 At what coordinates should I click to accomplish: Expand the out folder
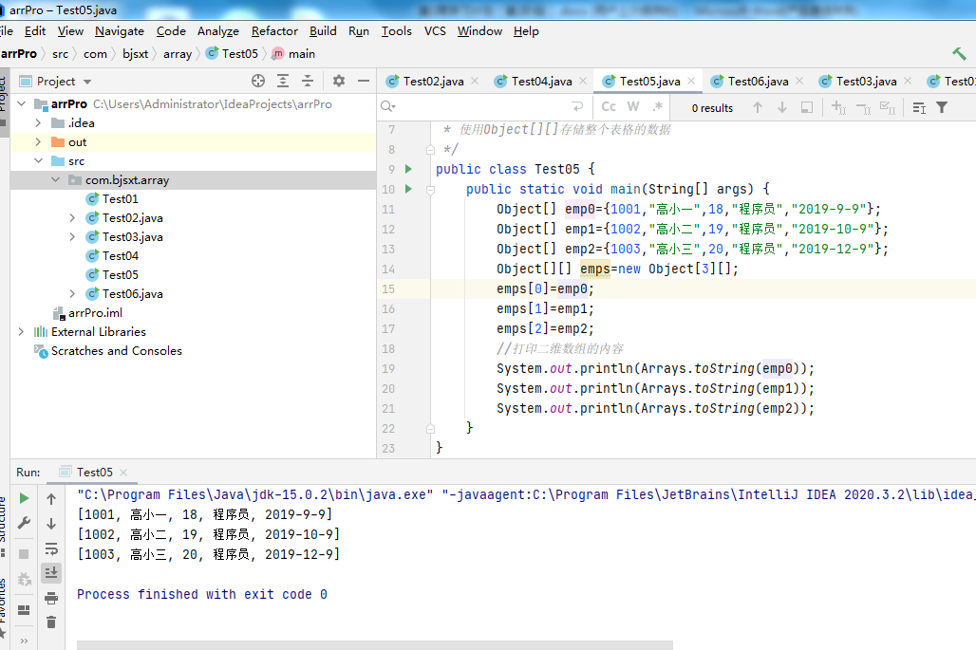pyautogui.click(x=38, y=141)
